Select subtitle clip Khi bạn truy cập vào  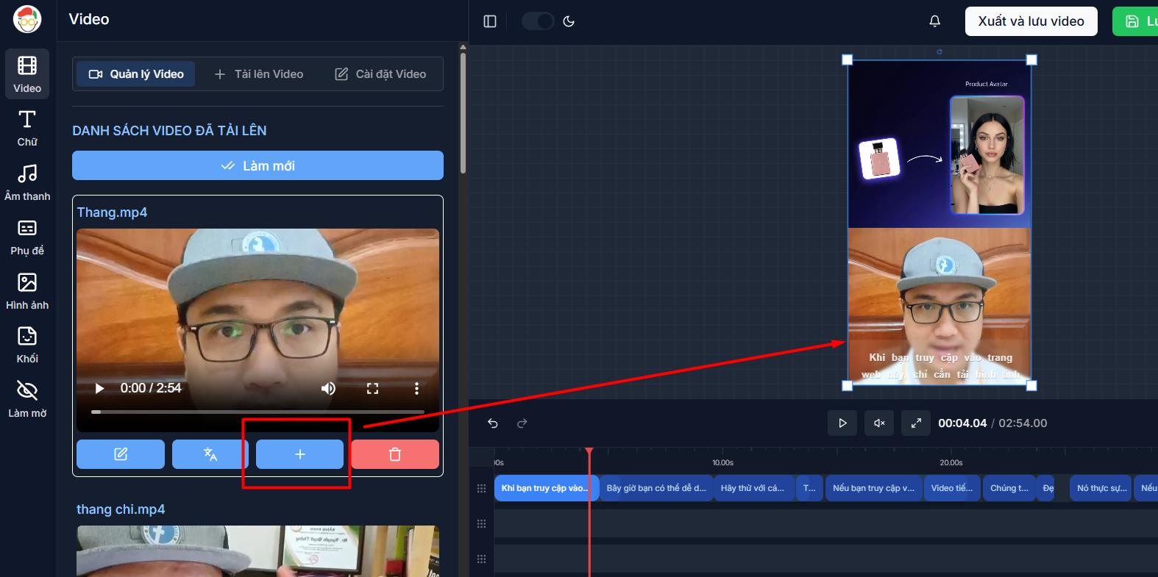[545, 488]
